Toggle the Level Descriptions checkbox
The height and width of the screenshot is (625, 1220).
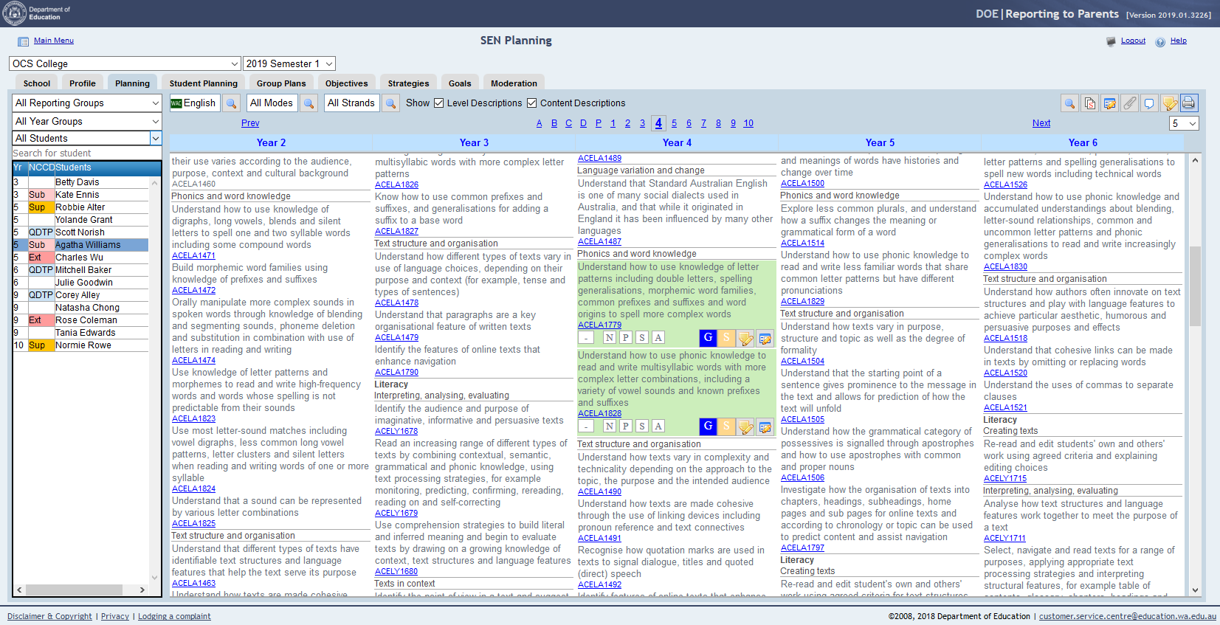pyautogui.click(x=439, y=103)
